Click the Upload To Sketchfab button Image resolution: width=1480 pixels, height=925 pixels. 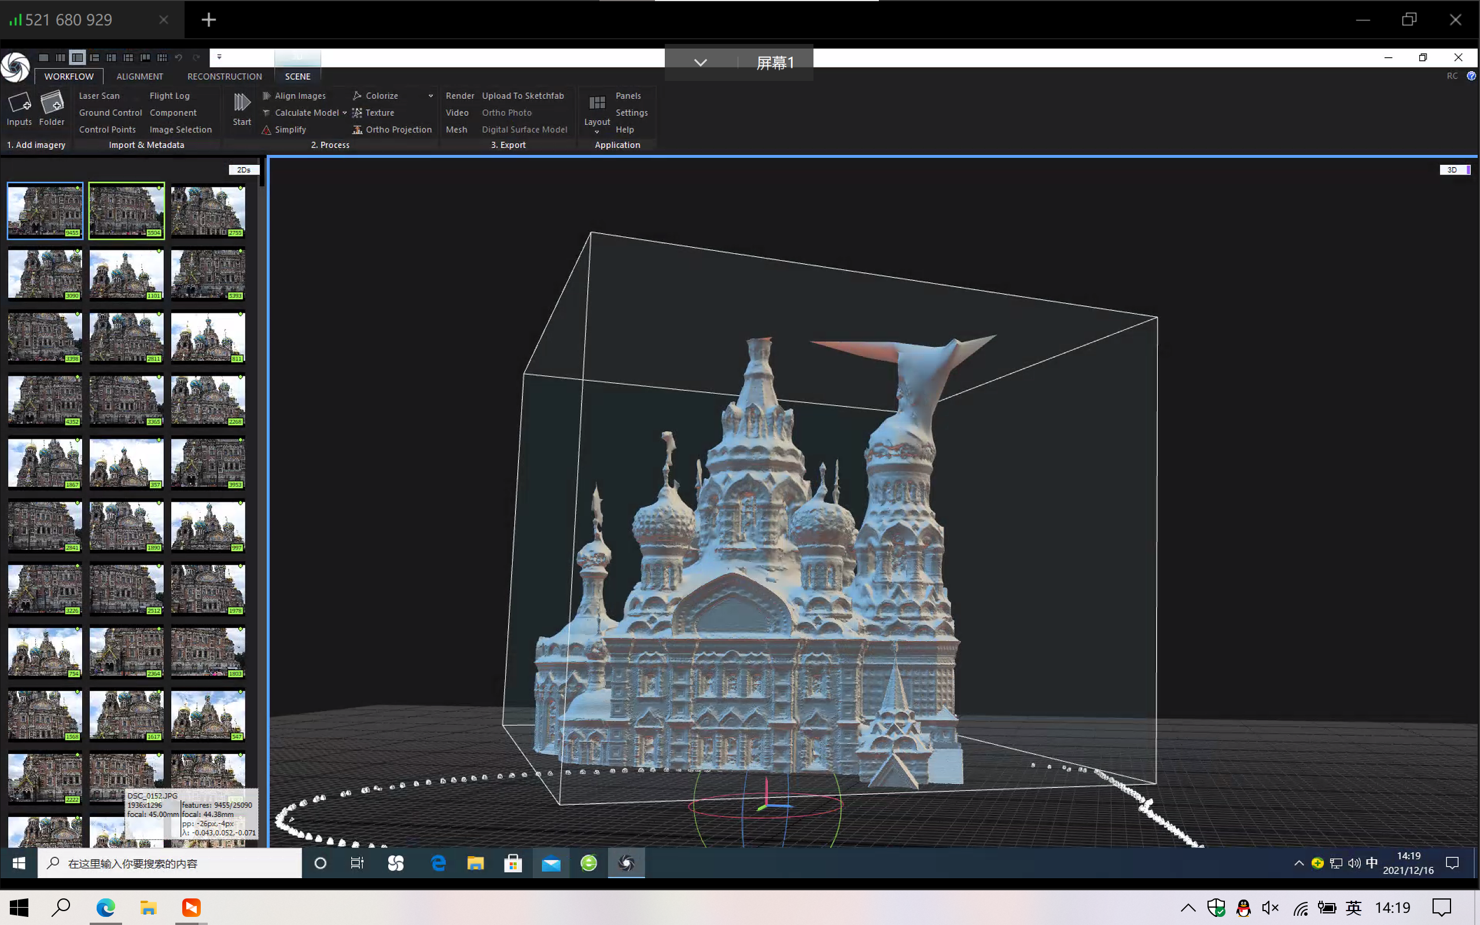click(522, 95)
